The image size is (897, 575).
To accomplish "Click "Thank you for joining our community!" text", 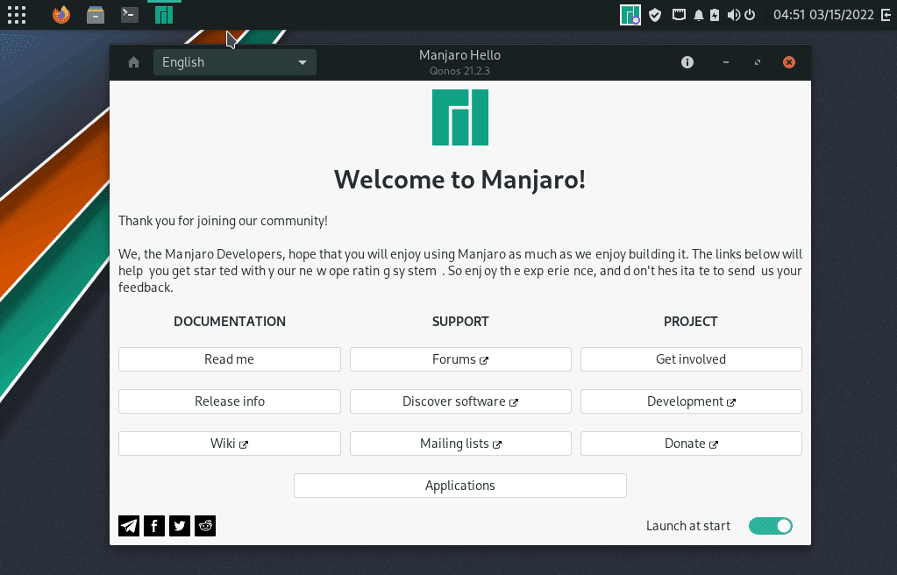I will pyautogui.click(x=223, y=221).
